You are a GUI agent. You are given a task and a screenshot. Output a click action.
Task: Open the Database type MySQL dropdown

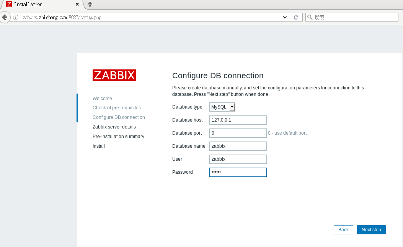[x=222, y=107]
